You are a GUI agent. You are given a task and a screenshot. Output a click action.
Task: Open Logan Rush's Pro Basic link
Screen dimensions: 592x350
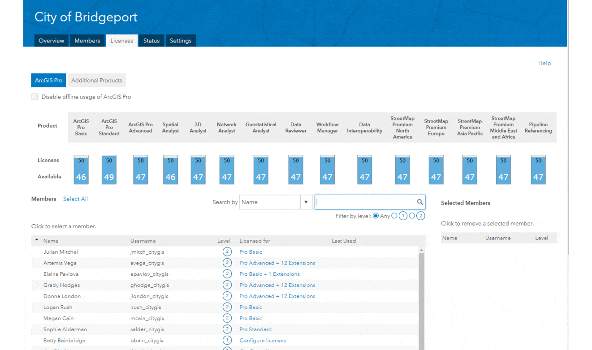coord(251,307)
